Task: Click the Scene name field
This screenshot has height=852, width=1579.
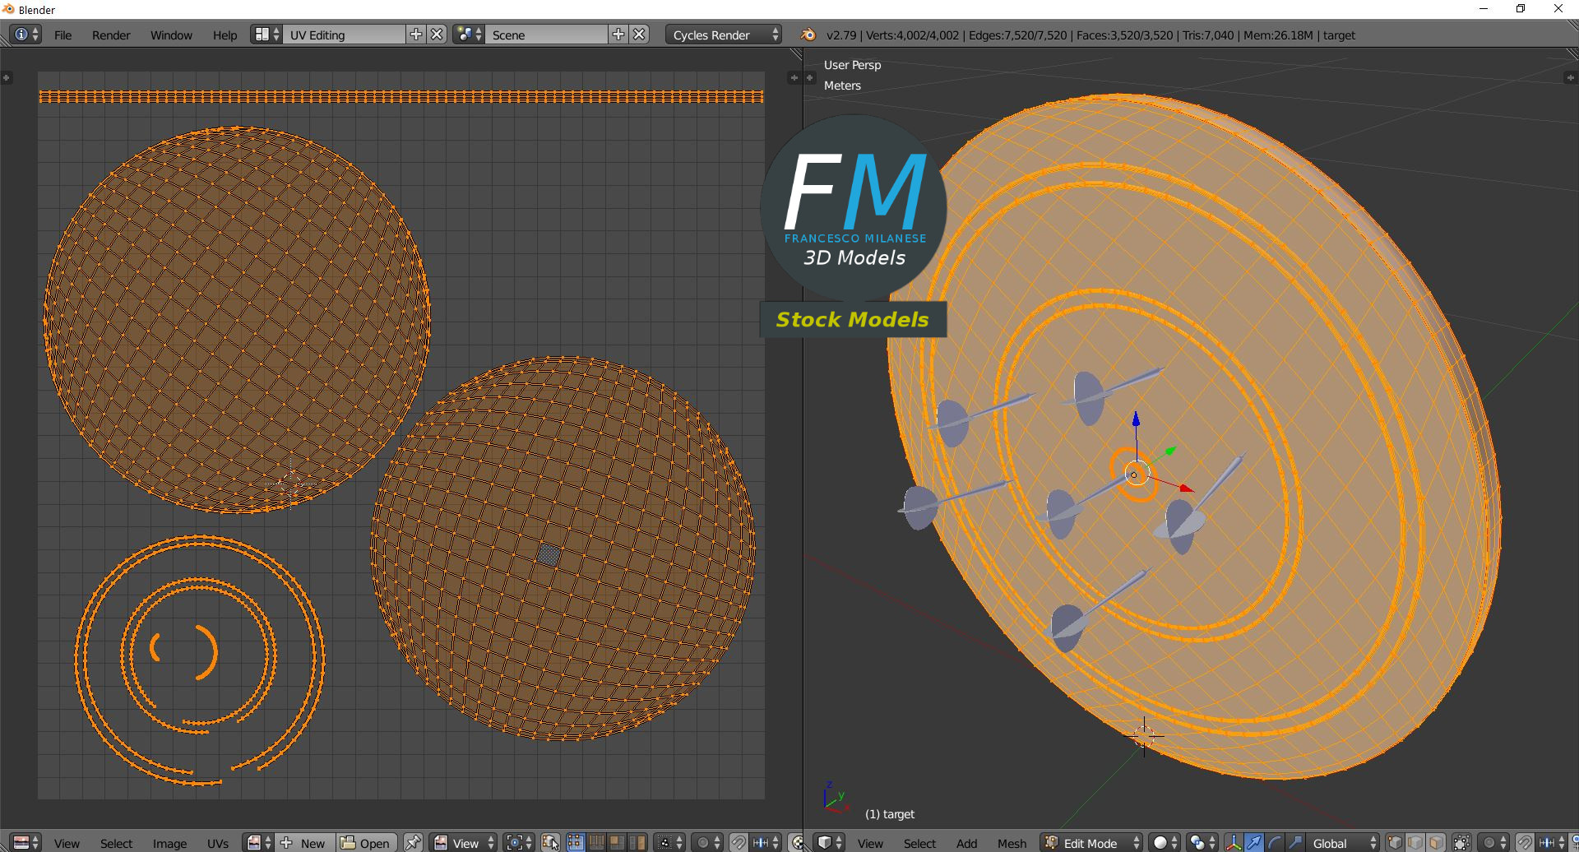Action: pyautogui.click(x=548, y=35)
